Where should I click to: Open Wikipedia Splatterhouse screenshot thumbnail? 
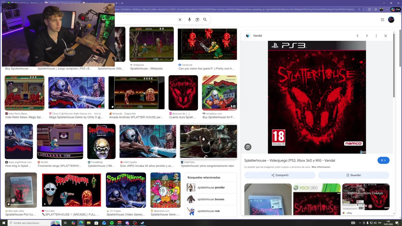coord(151,44)
